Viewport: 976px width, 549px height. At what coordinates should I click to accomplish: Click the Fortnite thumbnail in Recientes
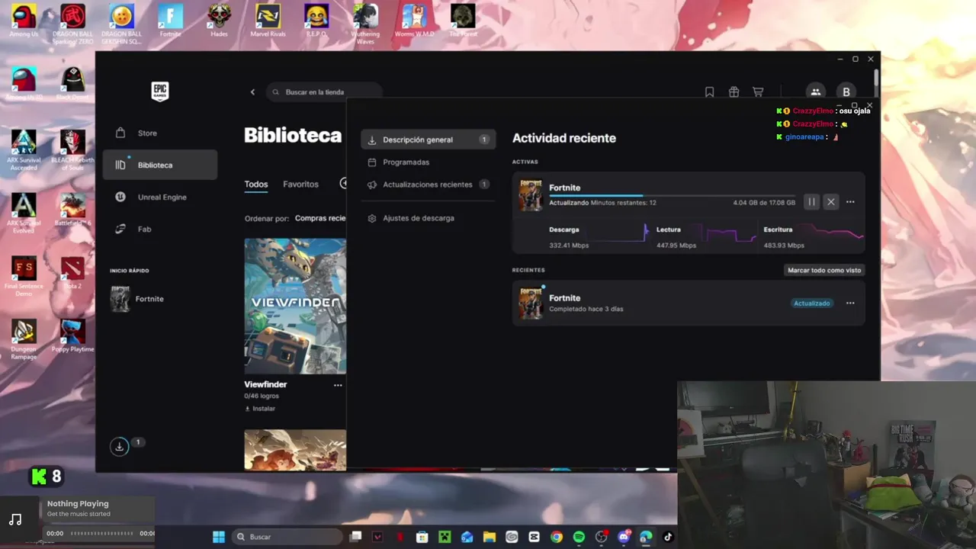tap(531, 303)
